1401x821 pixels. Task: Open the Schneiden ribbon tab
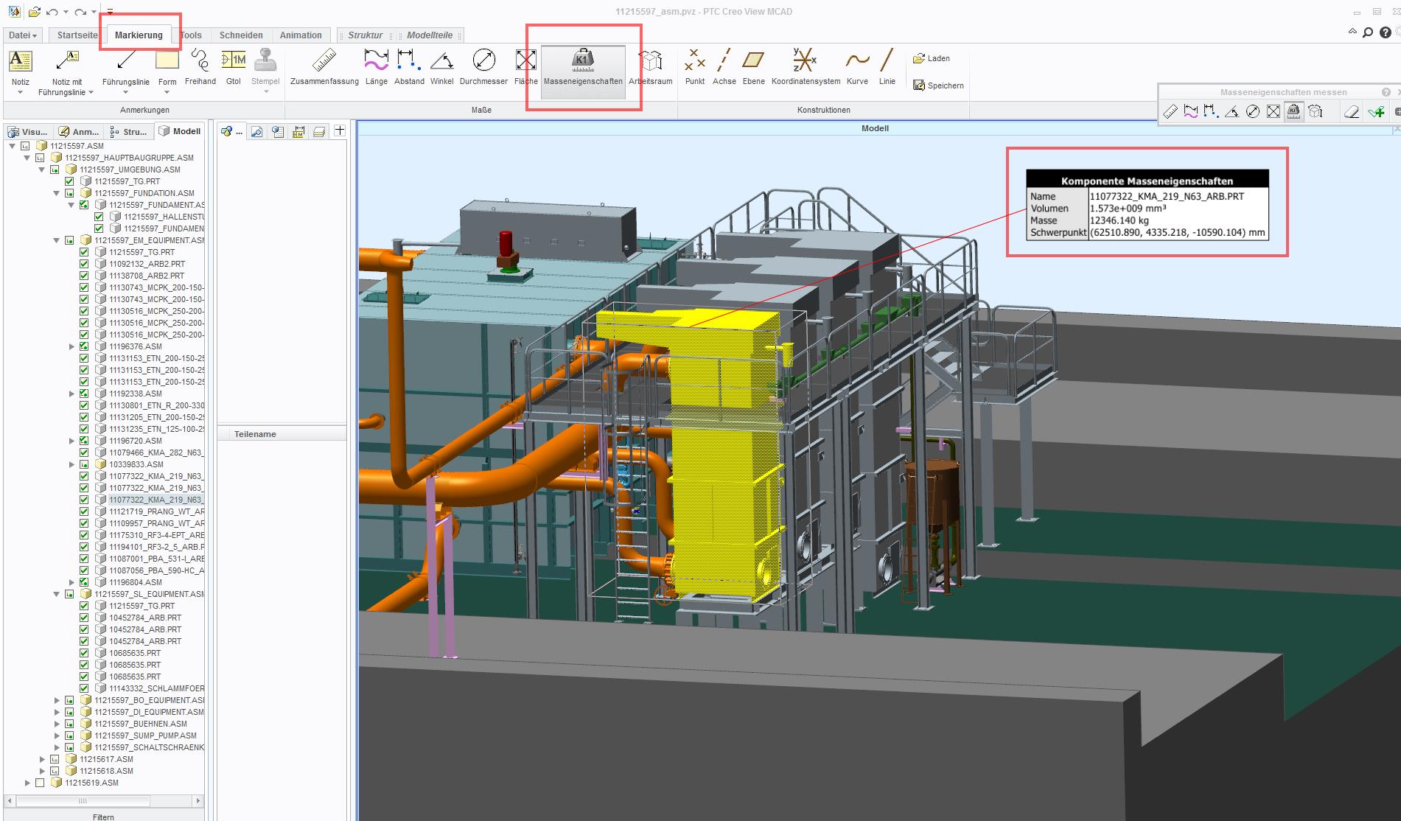(241, 35)
